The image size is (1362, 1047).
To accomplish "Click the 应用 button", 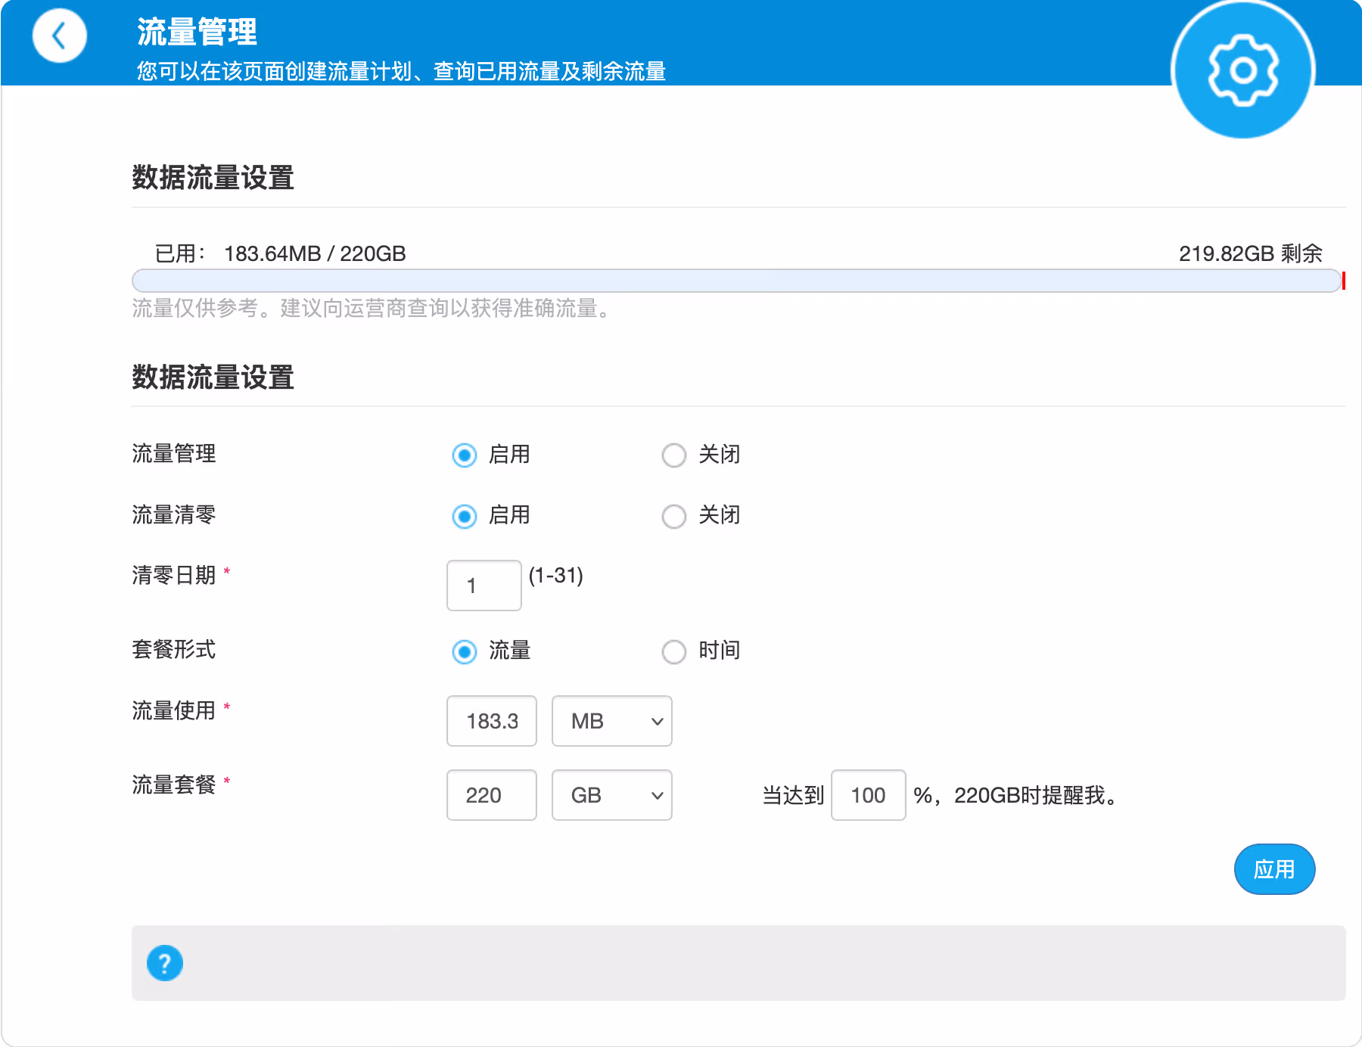I will click(x=1274, y=869).
